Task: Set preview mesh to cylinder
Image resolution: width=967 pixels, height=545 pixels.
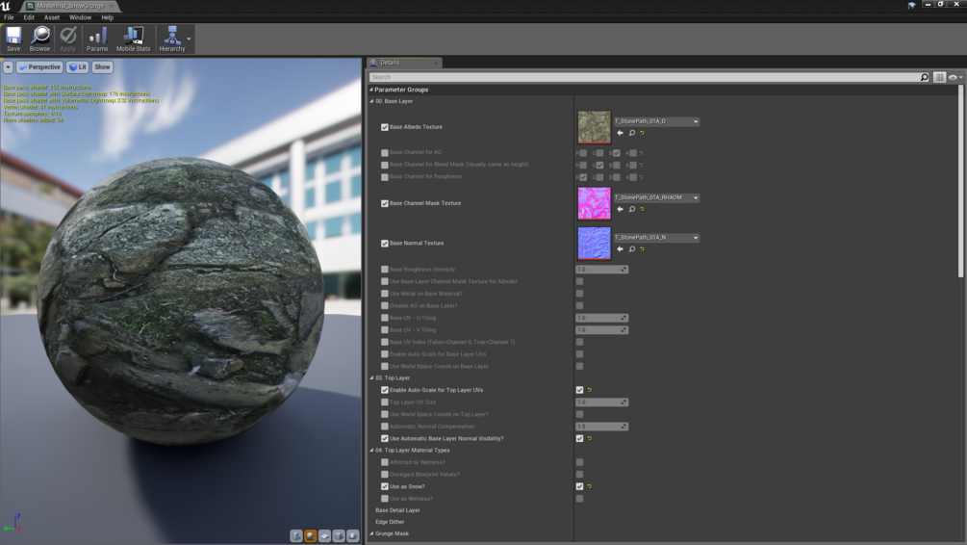Action: click(296, 535)
